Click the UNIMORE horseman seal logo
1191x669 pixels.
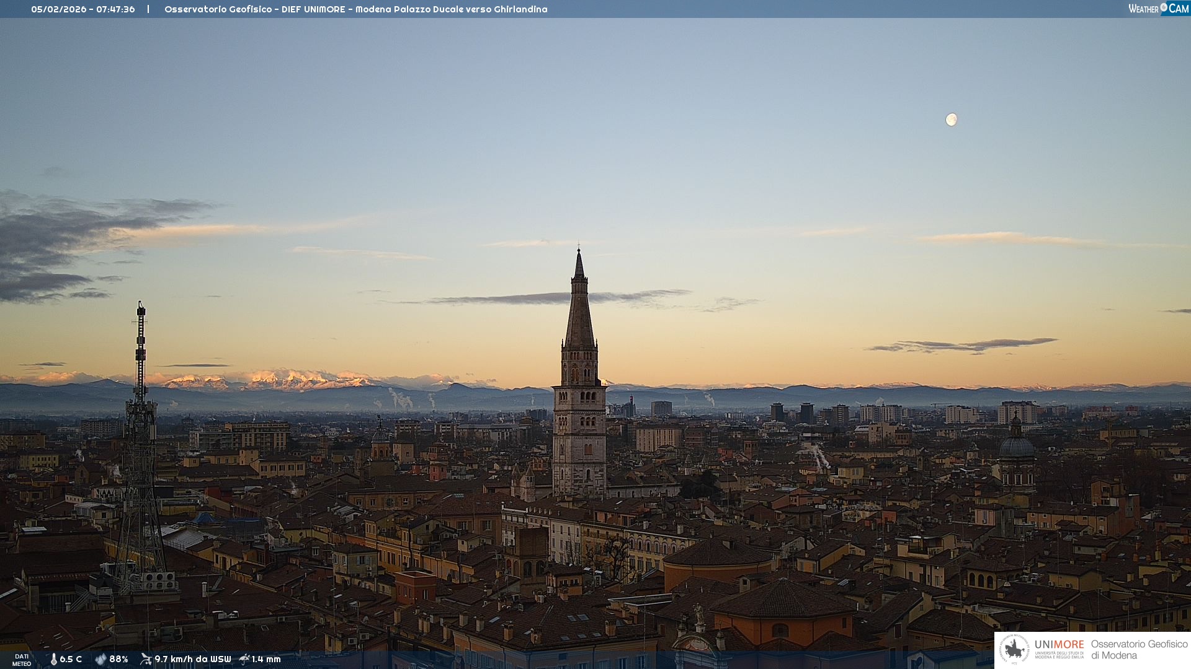click(1014, 649)
